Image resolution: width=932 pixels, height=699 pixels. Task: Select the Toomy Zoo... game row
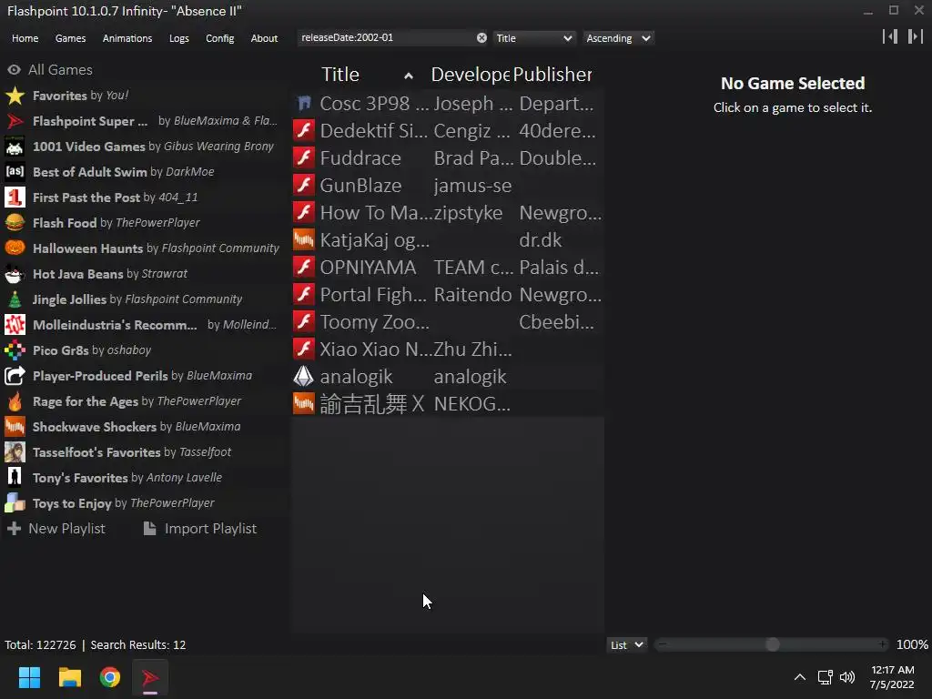(448, 322)
